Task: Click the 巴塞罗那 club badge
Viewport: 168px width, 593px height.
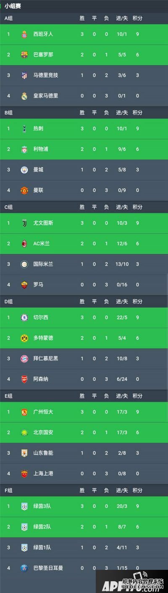Action: pos(24,55)
